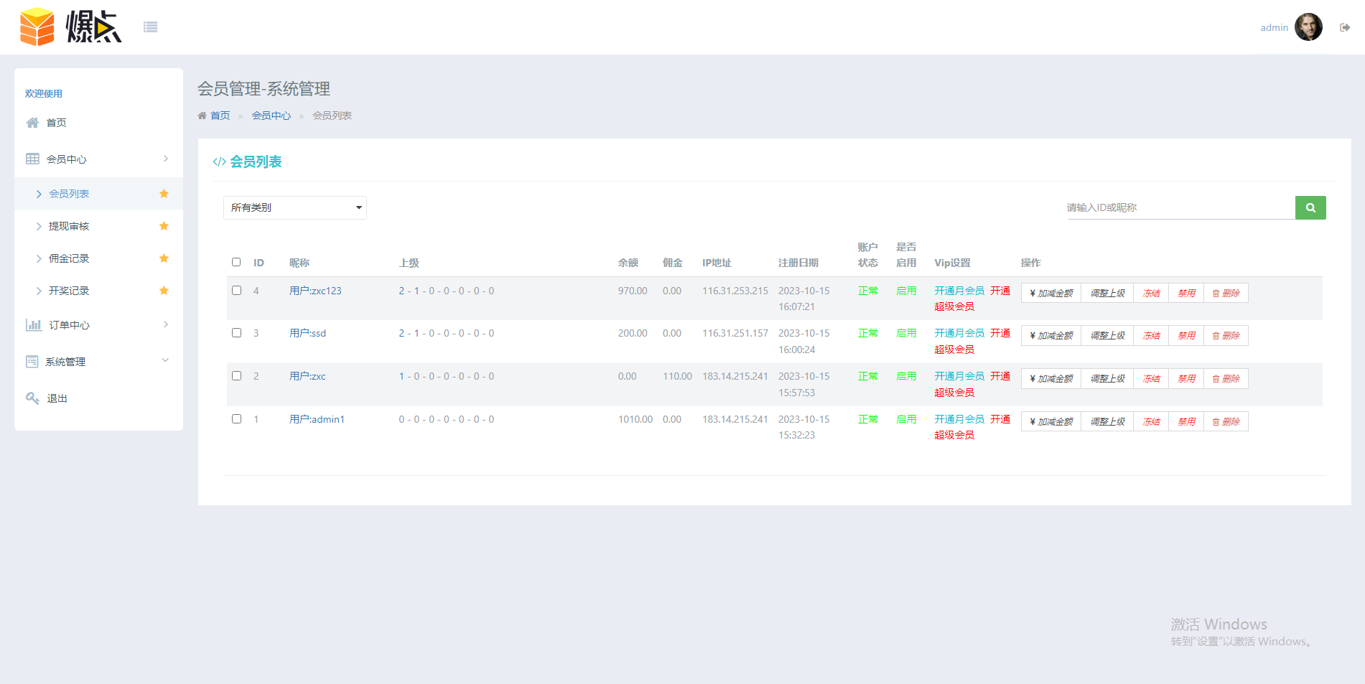Click the admin username link
Viewport: 1365px width, 684px height.
[1274, 27]
